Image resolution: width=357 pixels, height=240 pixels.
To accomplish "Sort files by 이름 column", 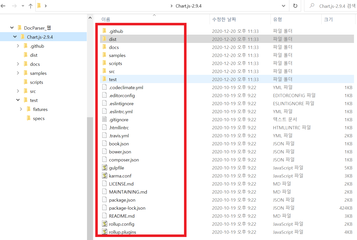I will (x=106, y=20).
